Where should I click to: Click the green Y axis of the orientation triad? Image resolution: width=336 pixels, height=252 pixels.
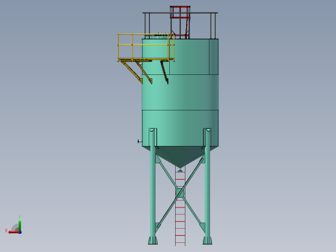point(19,226)
